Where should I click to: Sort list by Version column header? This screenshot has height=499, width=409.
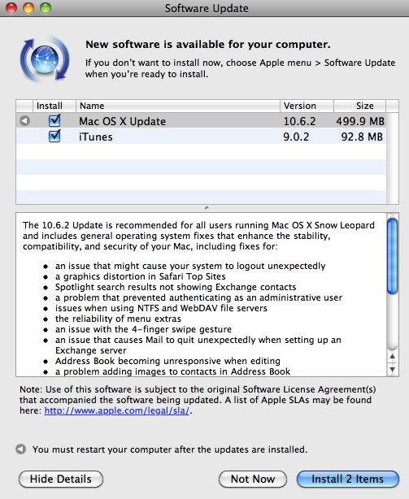(x=307, y=106)
